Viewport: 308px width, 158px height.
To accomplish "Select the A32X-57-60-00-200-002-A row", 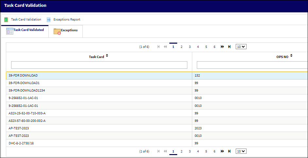I will click(x=157, y=121).
